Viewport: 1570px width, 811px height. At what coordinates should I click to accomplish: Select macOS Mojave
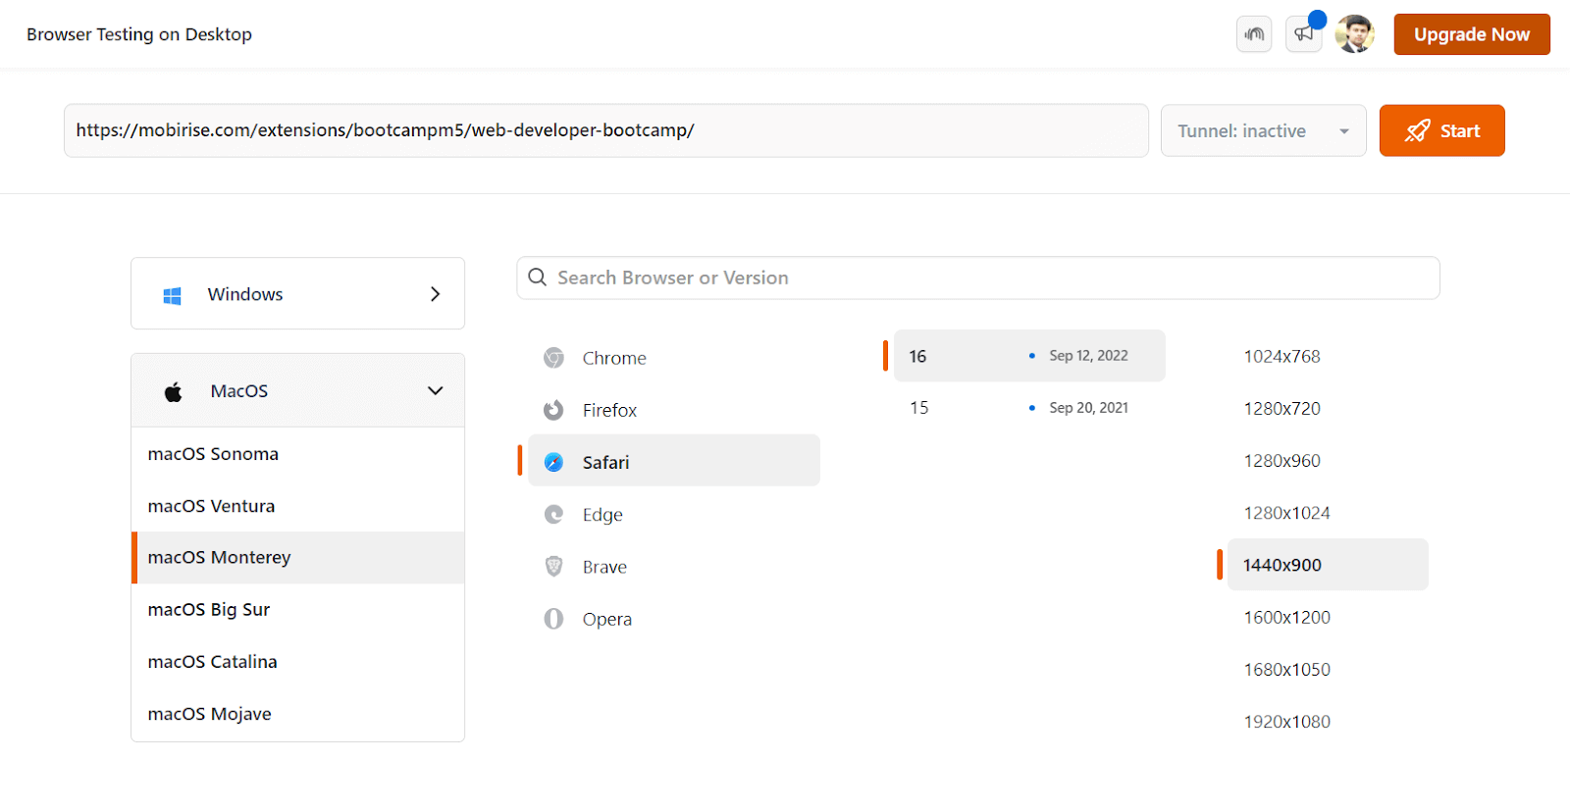point(298,714)
